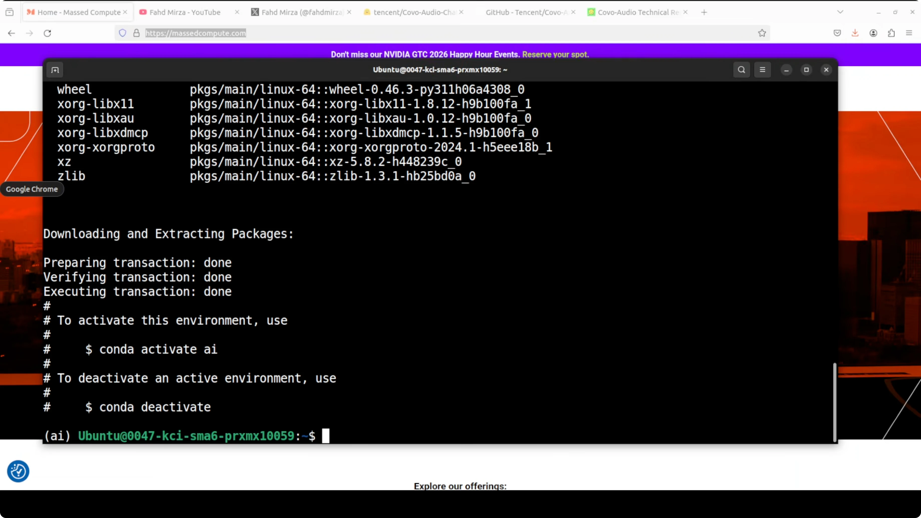Screen dimensions: 921x518
Task: Open a new browser tab
Action: click(x=704, y=13)
